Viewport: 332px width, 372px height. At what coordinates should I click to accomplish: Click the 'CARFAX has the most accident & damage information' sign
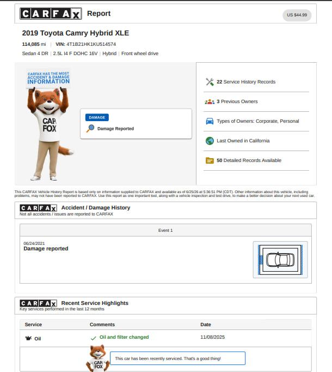pos(48,79)
